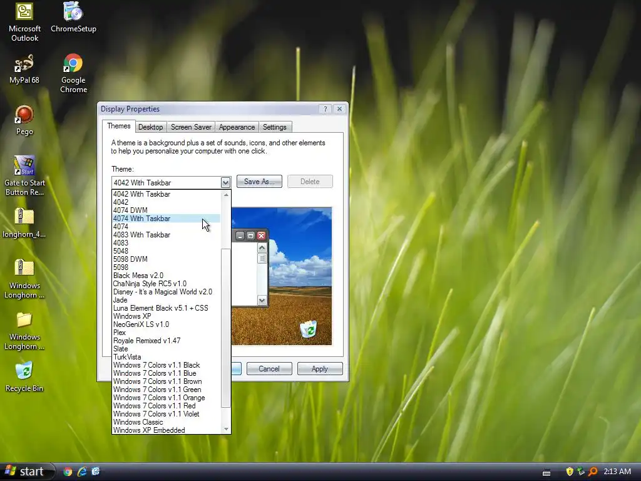Screen dimensions: 641x481
Task: Close the Display Properties dialog
Action: 339,109
